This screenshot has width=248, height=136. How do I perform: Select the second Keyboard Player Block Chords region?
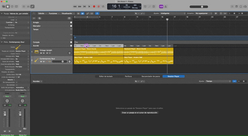149,52
